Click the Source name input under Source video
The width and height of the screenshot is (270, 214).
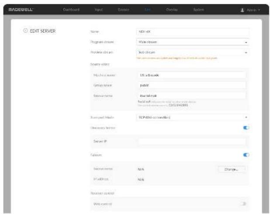click(x=191, y=96)
